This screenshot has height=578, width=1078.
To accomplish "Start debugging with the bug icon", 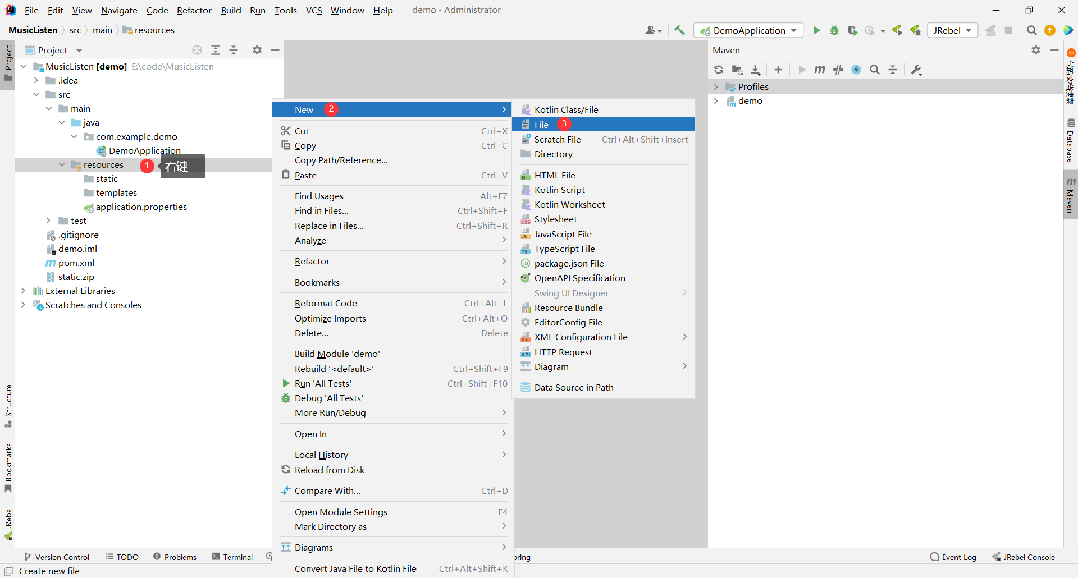I will (834, 30).
